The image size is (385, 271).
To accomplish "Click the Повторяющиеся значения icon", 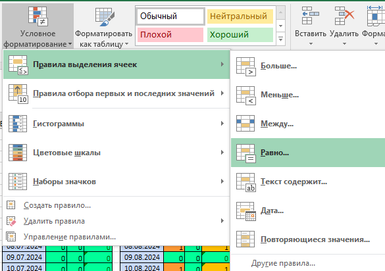I will (245, 239).
